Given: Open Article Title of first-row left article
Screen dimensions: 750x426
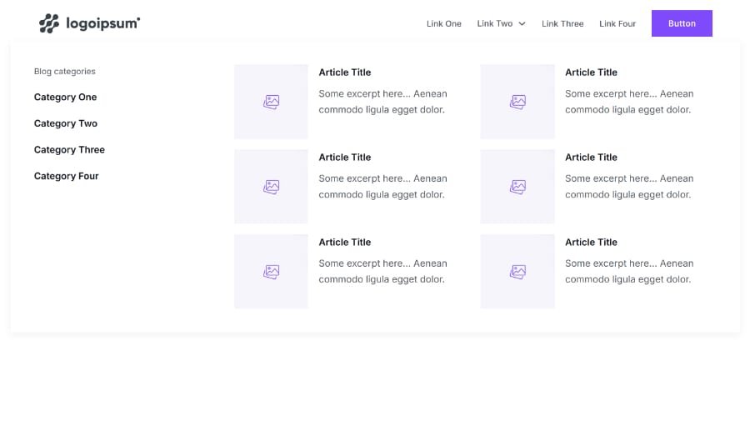Looking at the screenshot, I should click(x=345, y=73).
